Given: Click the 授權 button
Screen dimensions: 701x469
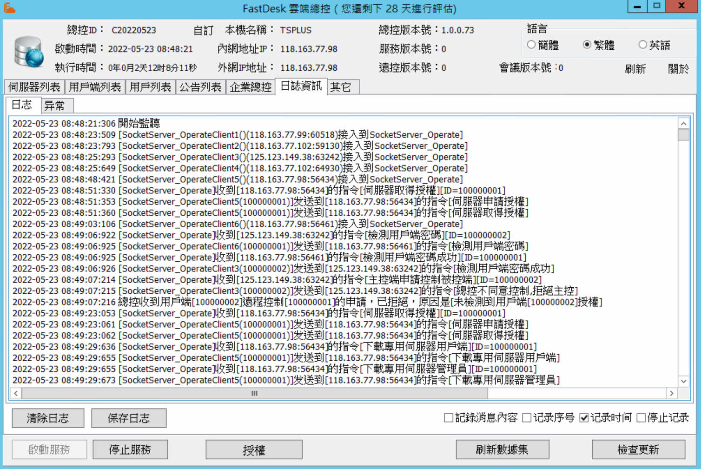Looking at the screenshot, I should (x=254, y=449).
